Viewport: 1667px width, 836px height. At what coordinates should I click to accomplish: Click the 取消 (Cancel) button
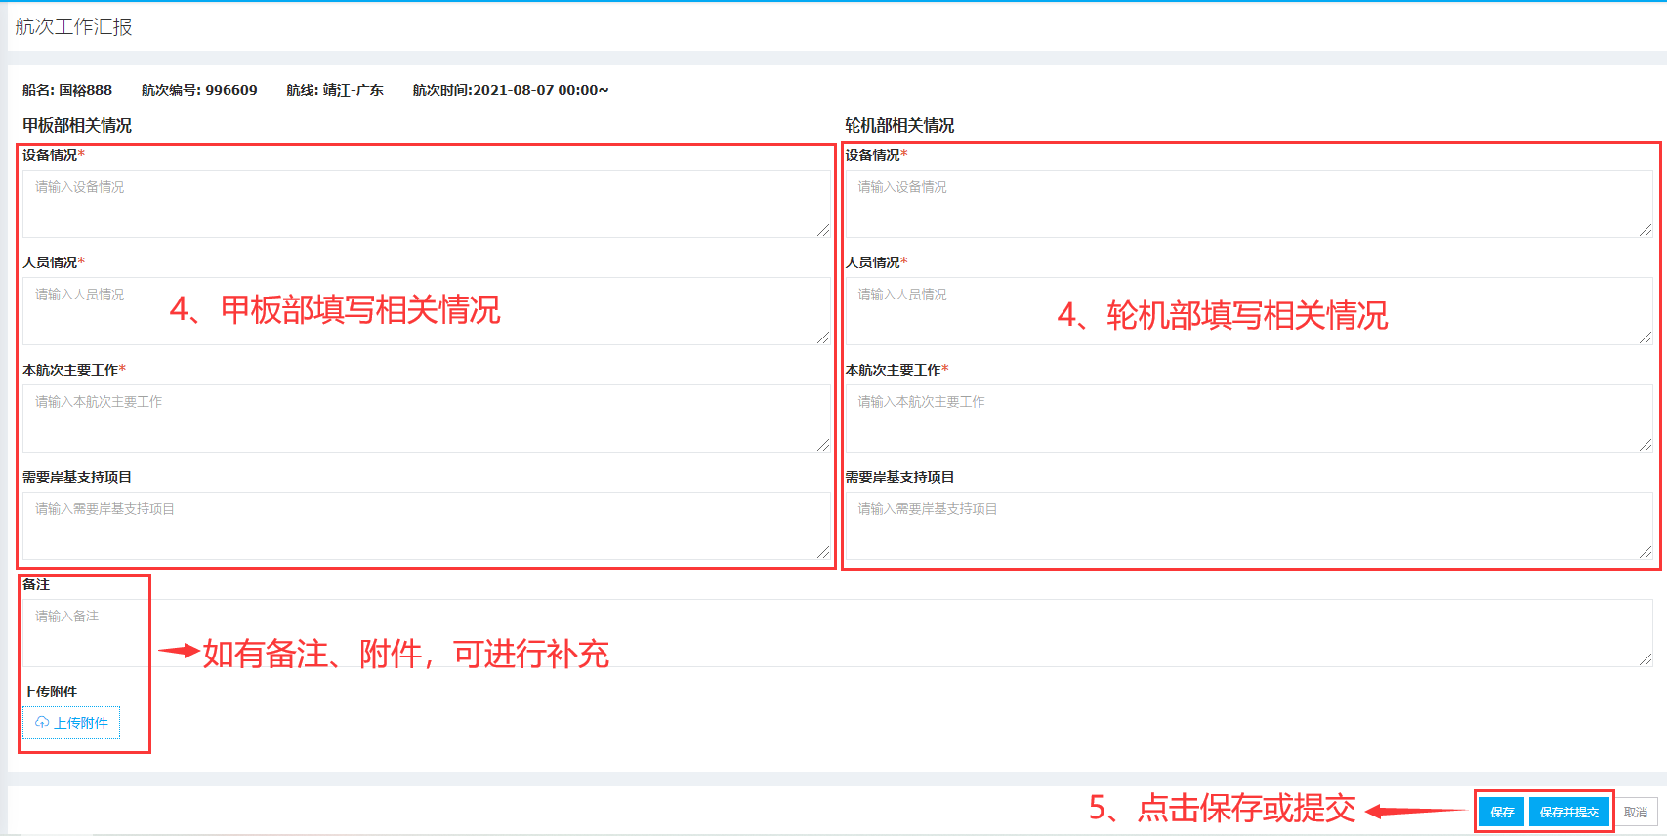tap(1636, 812)
